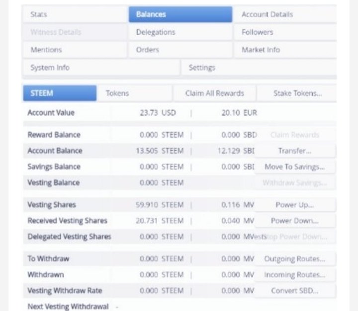Open the Followers tab
Image resolution: width=358 pixels, height=311 pixels.
(x=285, y=32)
